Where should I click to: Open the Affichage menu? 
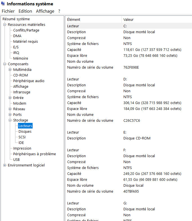(45, 11)
